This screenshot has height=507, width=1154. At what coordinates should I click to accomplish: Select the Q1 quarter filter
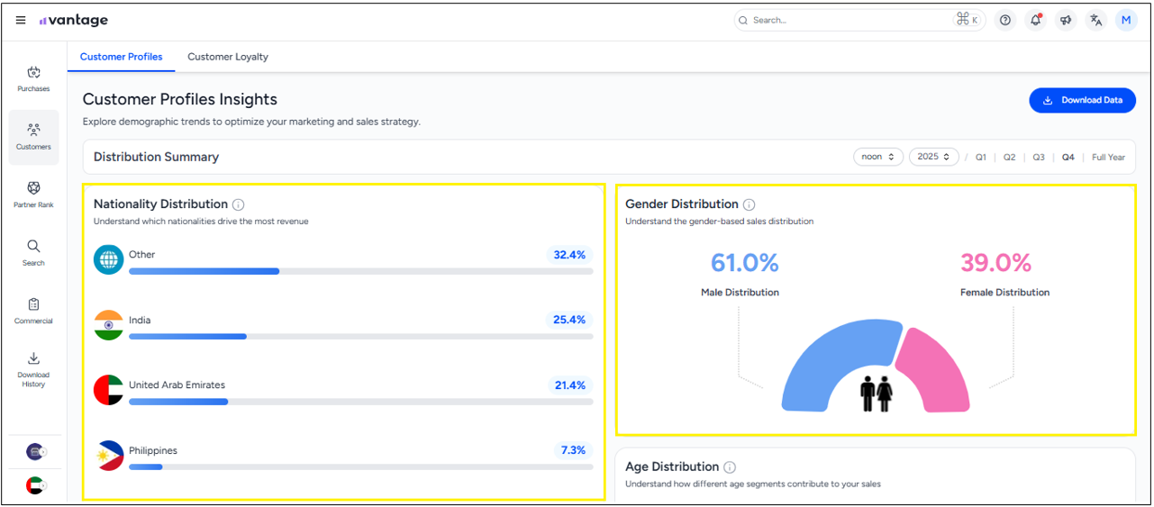[981, 158]
